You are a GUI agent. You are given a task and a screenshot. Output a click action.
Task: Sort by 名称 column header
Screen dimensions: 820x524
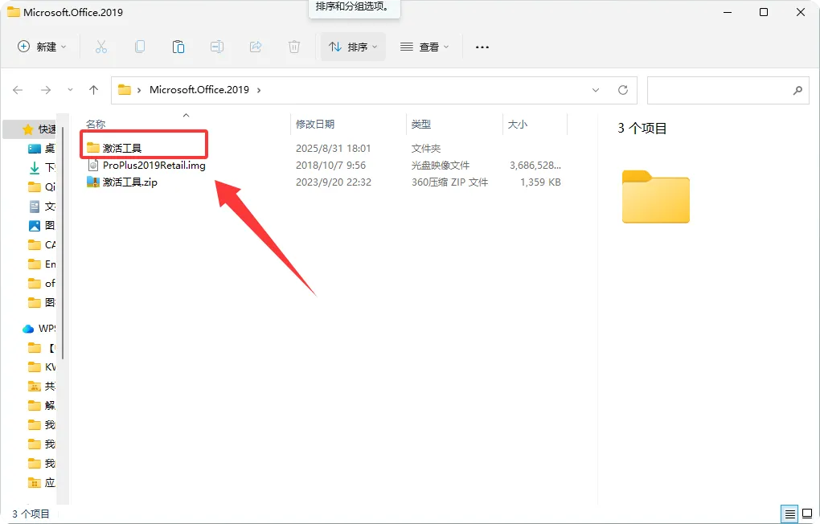[x=96, y=124]
